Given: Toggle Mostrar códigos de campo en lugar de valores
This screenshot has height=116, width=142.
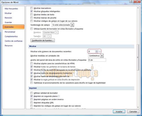Looking at the screenshot, I should pyautogui.click(x=32, y=21).
